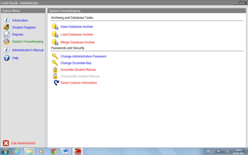The height and width of the screenshot is (155, 248).
Task: Open Microsoft Word from the taskbar
Action: (66, 151)
